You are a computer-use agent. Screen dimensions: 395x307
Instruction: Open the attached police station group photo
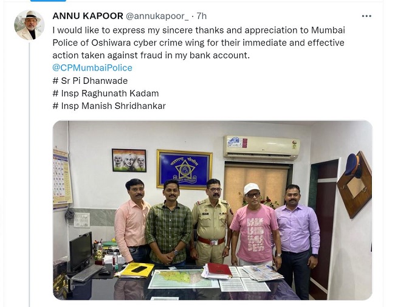coord(212,210)
